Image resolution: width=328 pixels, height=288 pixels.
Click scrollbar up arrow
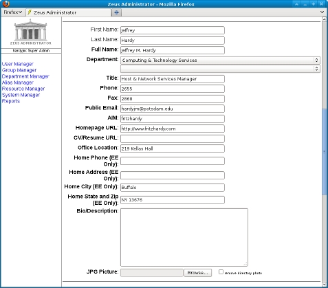pos(324,19)
